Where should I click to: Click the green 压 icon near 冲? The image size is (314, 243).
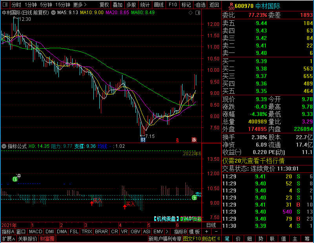15,179
